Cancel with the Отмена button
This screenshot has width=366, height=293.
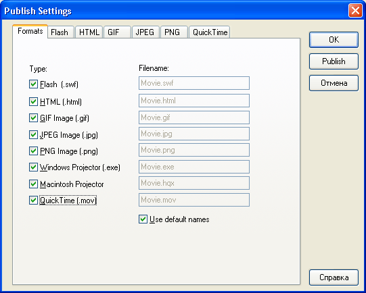[334, 83]
